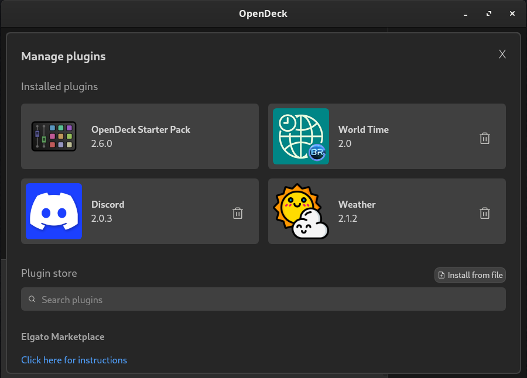Select the OpenDeck Starter Pack name
527x378 pixels.
[x=141, y=129]
